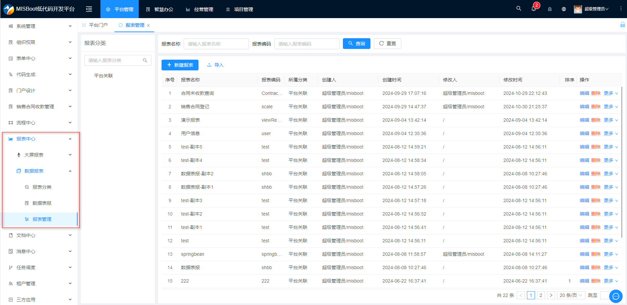Image resolution: width=627 pixels, height=305 pixels.
Task: Select 平台关联 in category tree
Action: (103, 76)
